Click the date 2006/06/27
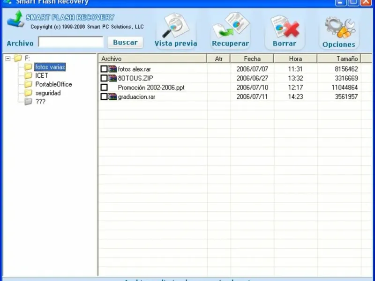 [252, 78]
